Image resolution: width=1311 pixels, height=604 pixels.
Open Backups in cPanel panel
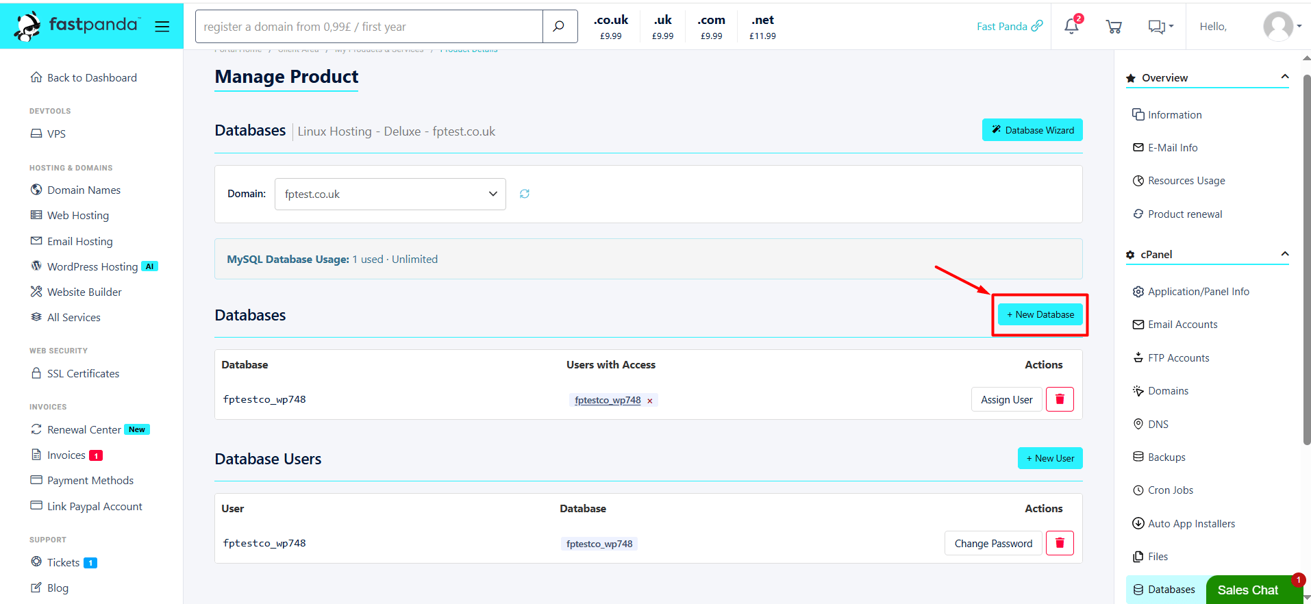coord(1159,457)
